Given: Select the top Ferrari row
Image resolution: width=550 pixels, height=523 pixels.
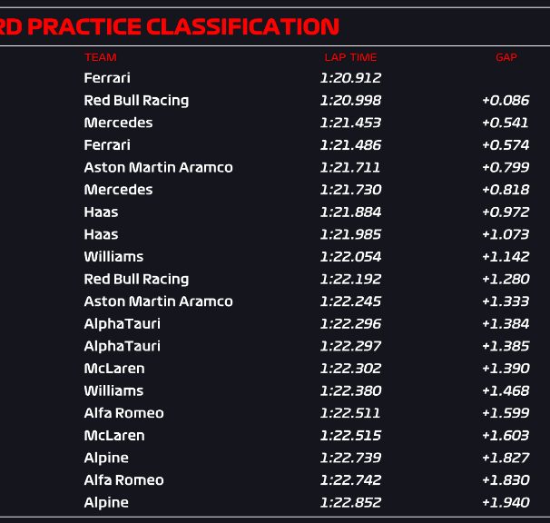Looking at the screenshot, I should click(275, 78).
